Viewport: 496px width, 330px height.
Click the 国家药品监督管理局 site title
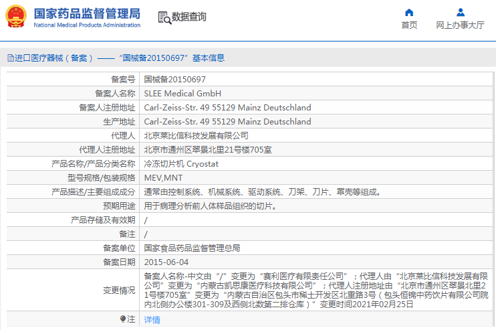pyautogui.click(x=87, y=13)
